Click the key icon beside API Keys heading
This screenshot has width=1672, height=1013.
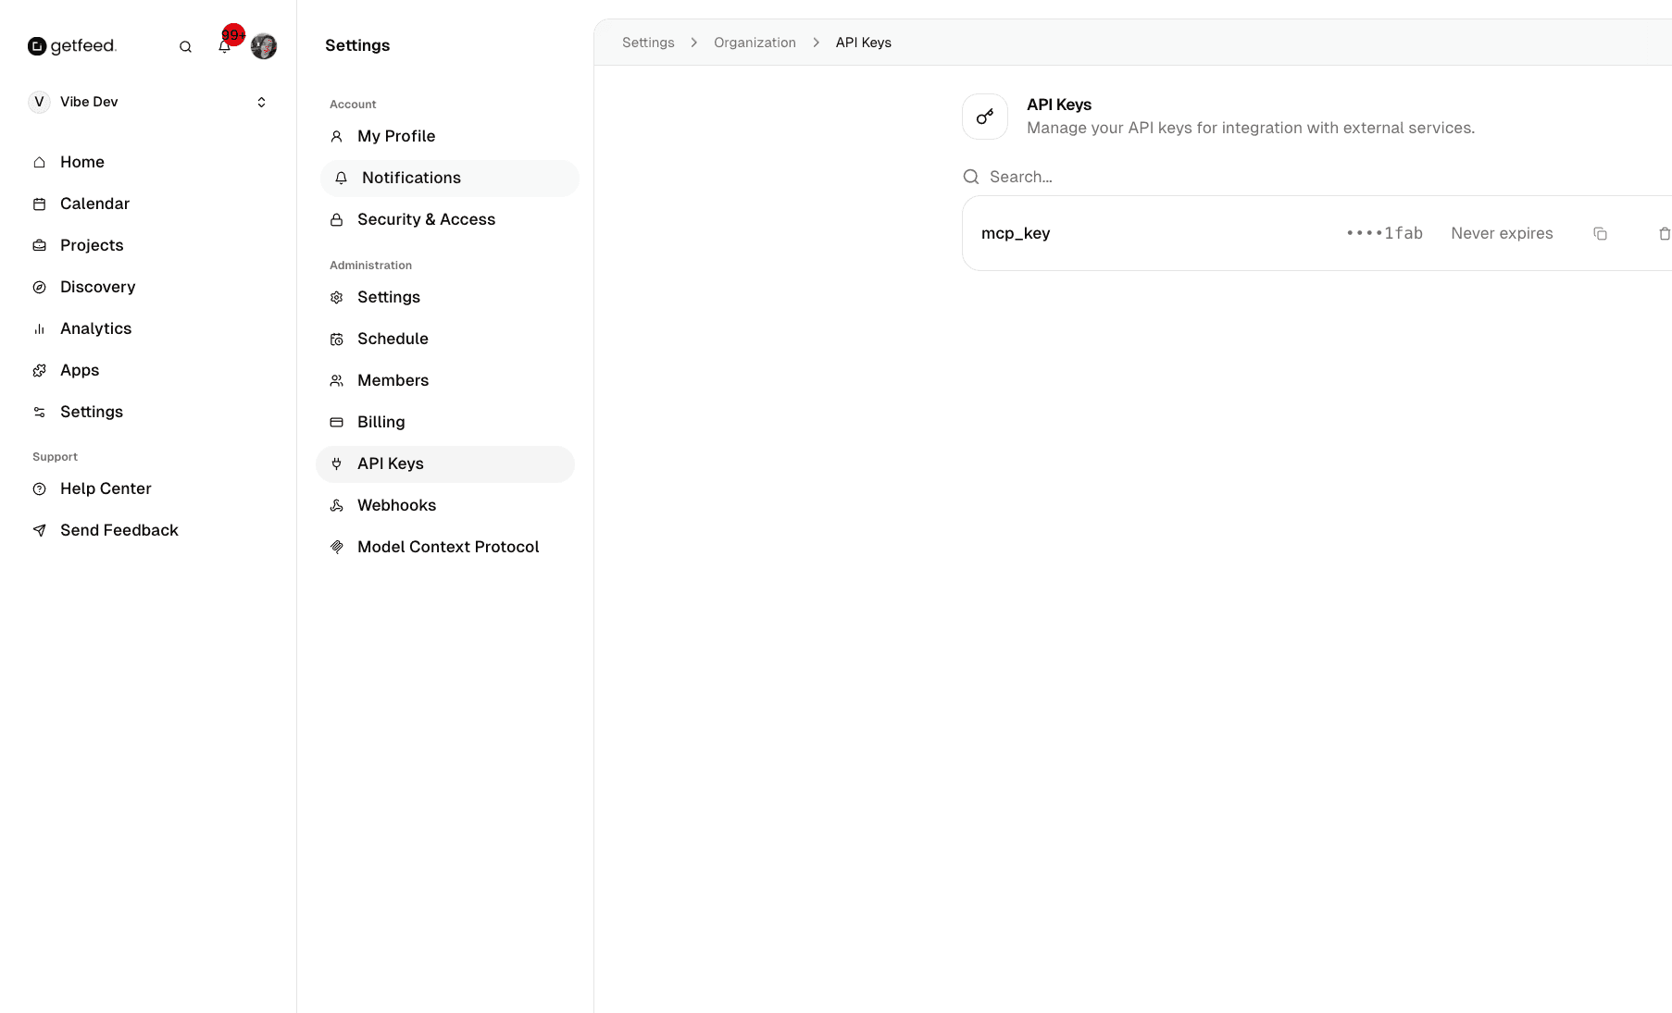tap(984, 117)
